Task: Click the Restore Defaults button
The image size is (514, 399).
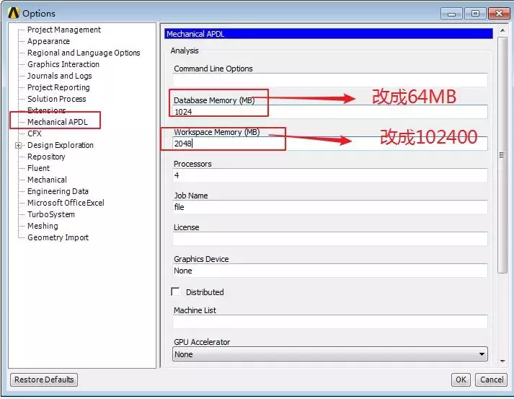Action: tap(44, 380)
